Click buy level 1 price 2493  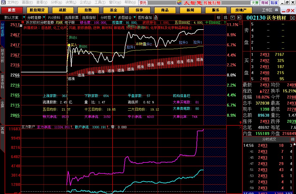pos(265,54)
